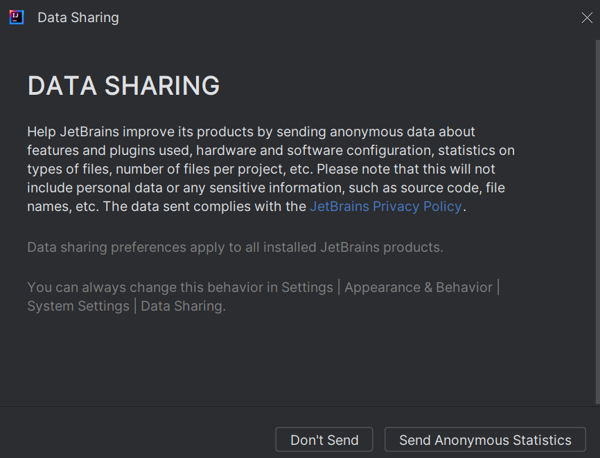Click the IntelliJ IDEA logo icon

pos(17,17)
